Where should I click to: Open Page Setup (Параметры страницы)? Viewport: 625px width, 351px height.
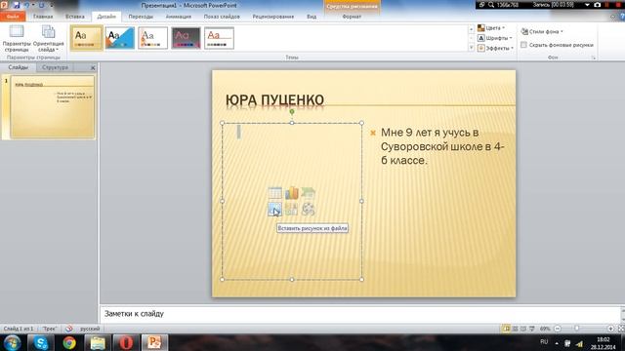point(17,39)
